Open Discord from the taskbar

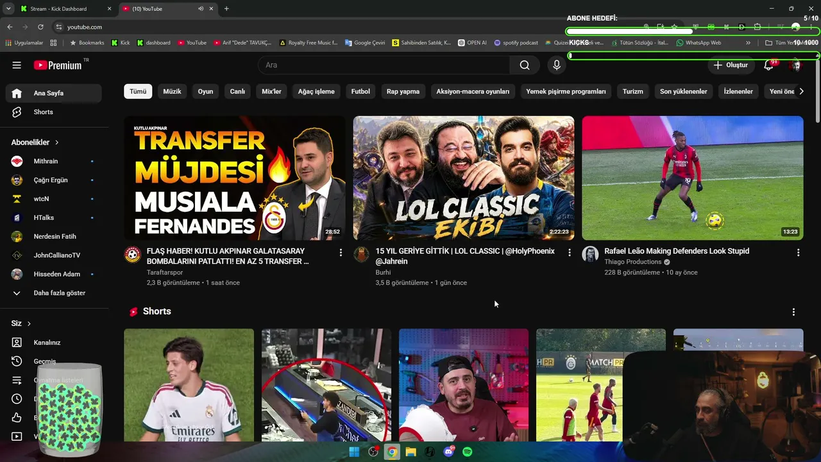tap(448, 452)
